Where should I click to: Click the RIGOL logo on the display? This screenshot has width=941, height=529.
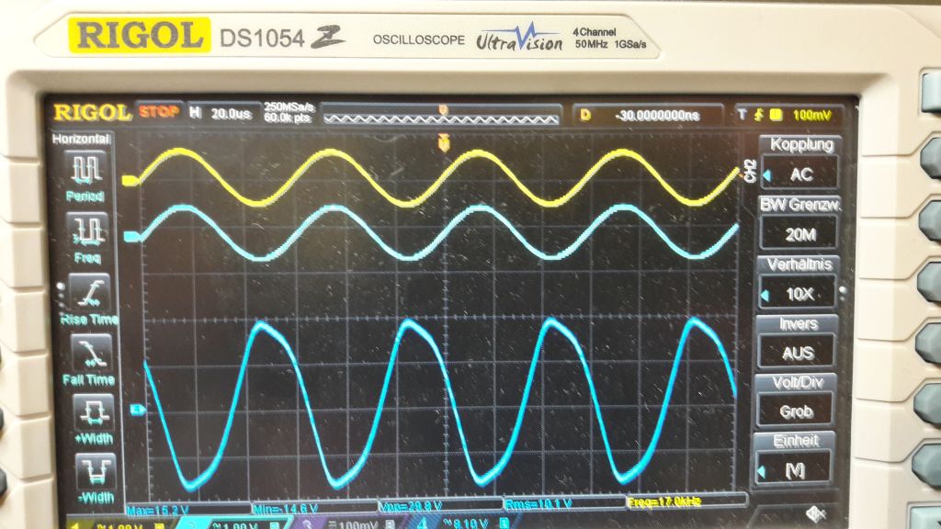point(92,112)
